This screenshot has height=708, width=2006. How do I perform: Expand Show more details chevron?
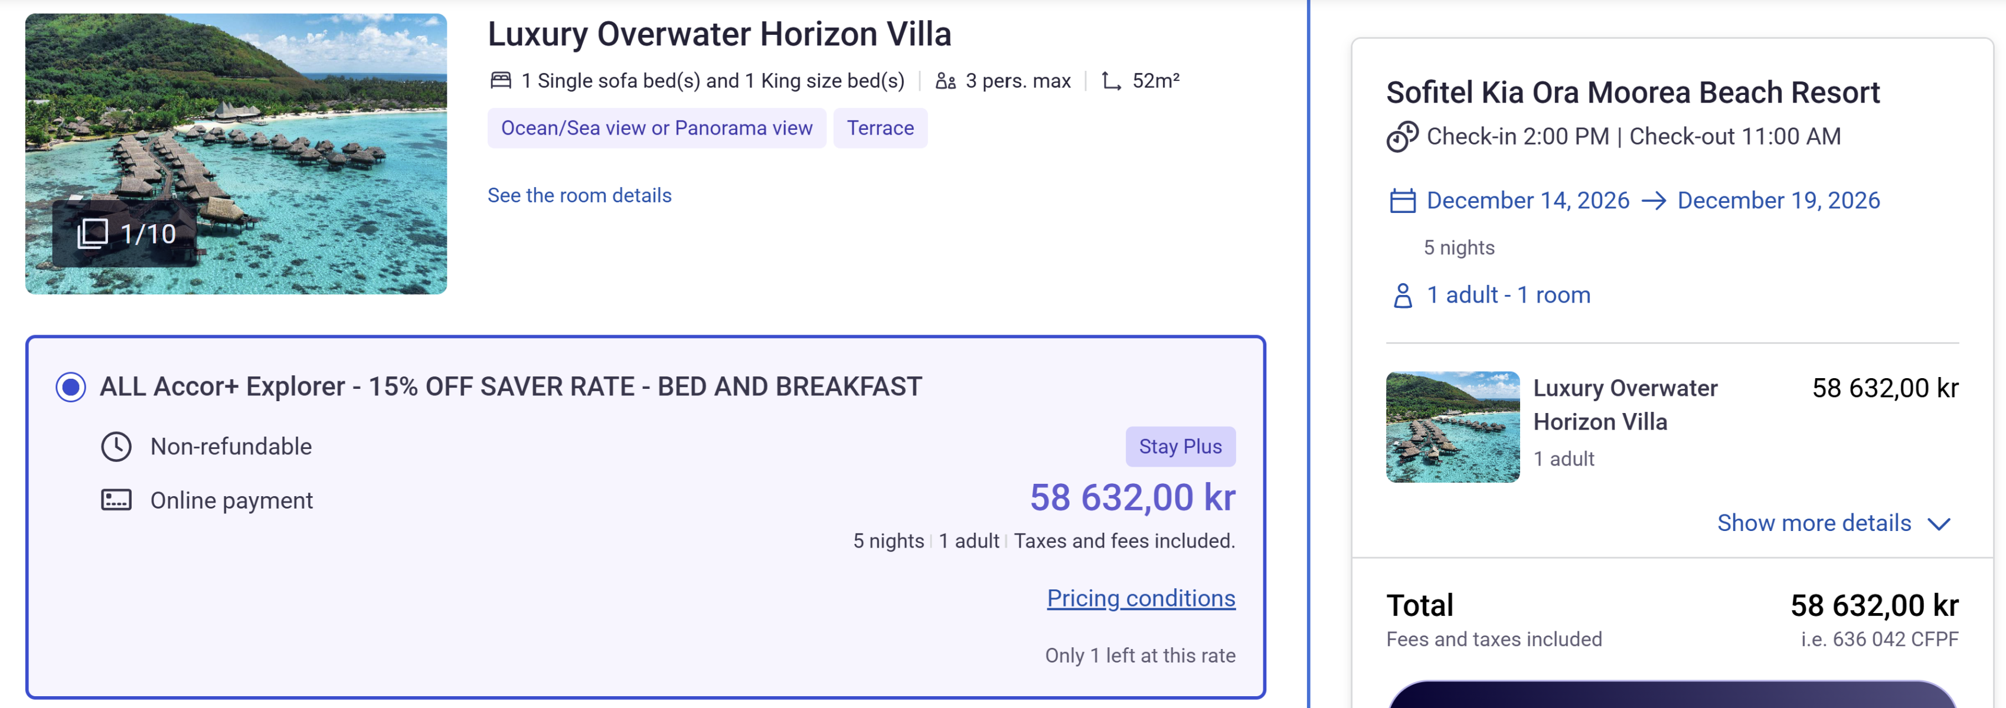point(1938,523)
